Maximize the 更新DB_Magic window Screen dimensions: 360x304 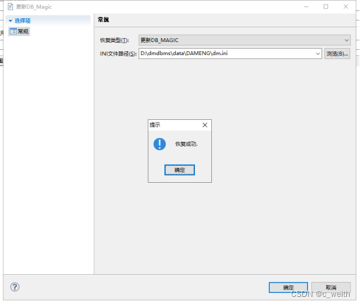pos(326,7)
